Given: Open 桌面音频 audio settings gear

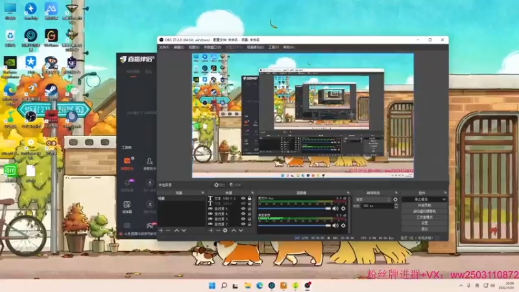Looking at the screenshot, I should [x=343, y=225].
